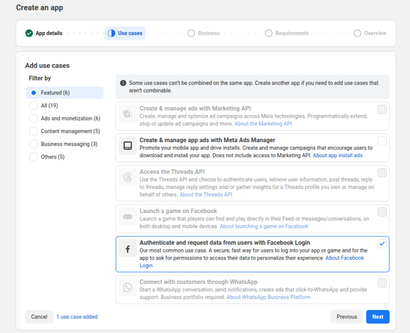
Task: Click the green App details checkmark icon
Action: pos(29,33)
